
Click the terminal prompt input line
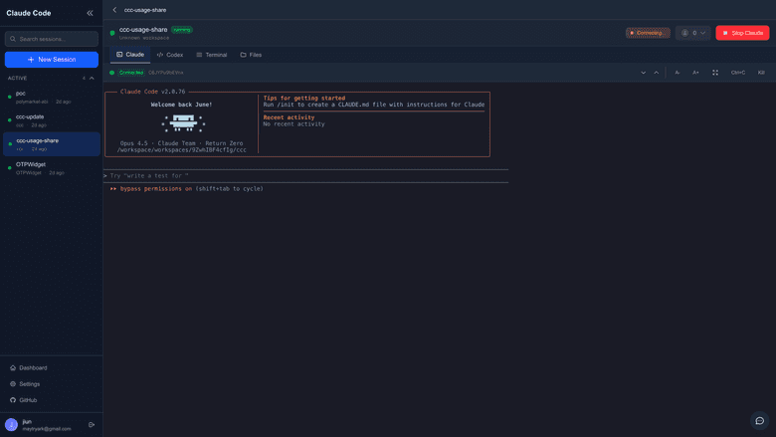click(305, 175)
